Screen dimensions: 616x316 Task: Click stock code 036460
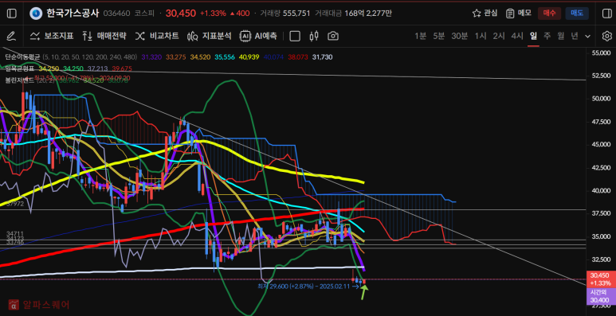(x=116, y=14)
